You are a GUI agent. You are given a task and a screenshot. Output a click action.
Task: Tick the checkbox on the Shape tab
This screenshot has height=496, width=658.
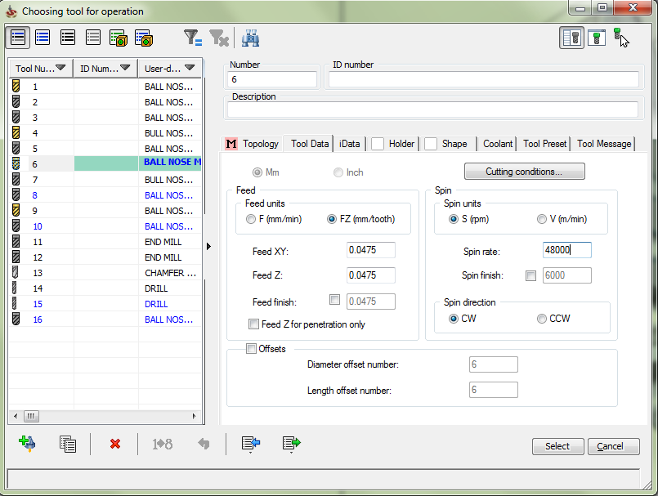pos(430,144)
